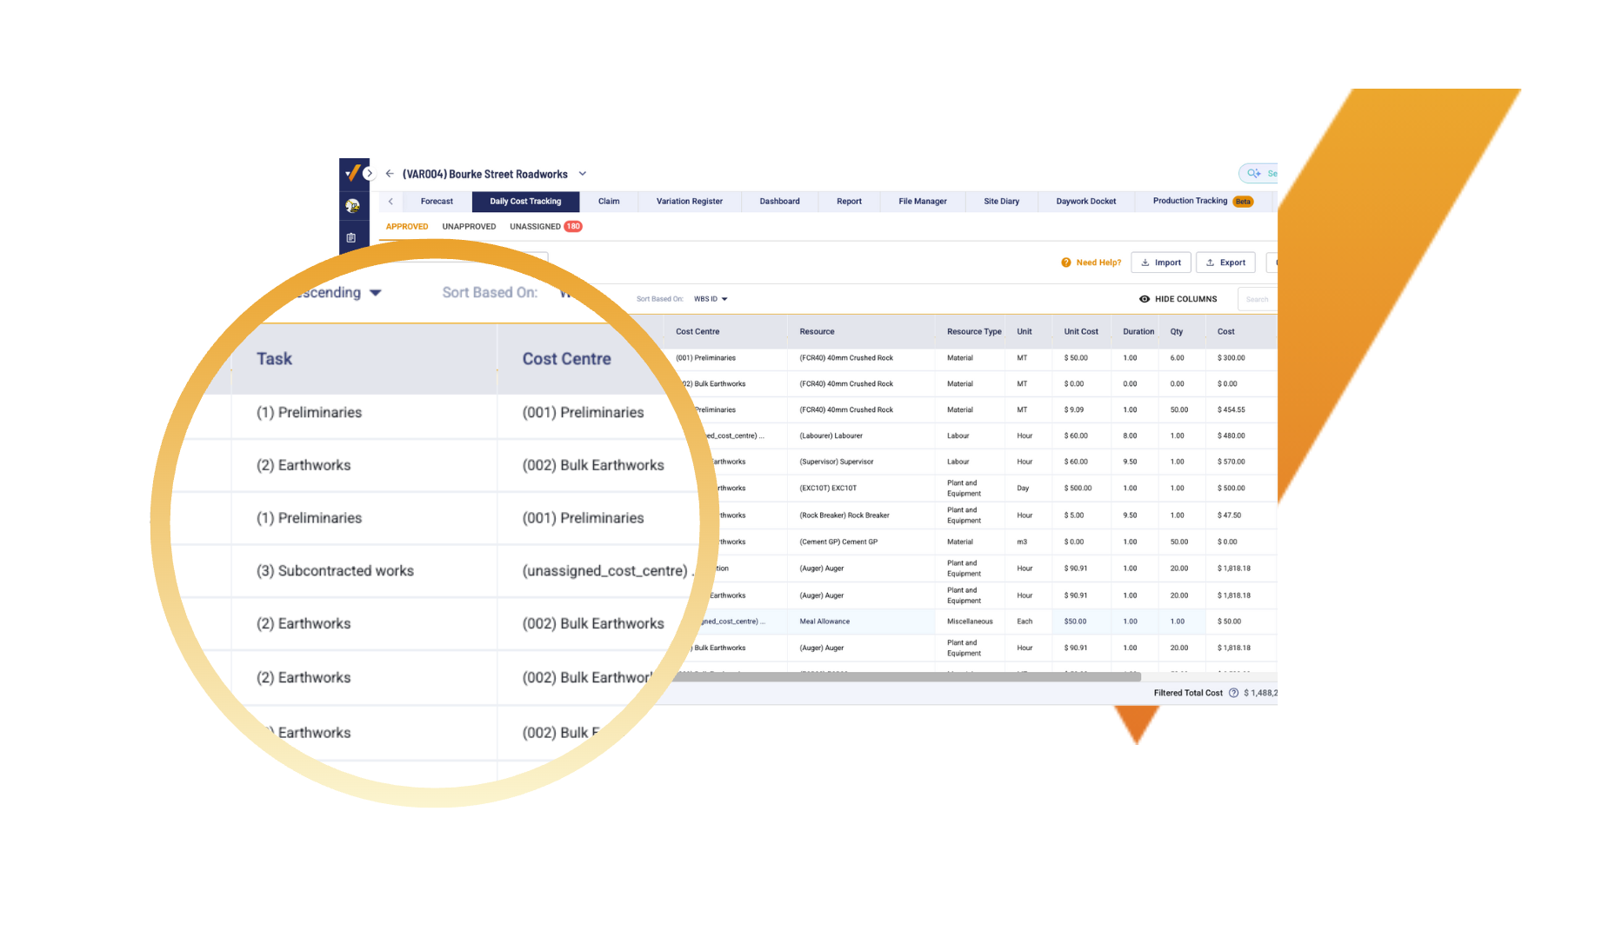Image resolution: width=1622 pixels, height=931 pixels.
Task: Switch to the UNAPPROVED filter
Action: click(x=469, y=226)
